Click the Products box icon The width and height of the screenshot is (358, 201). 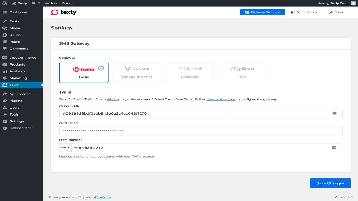pos(5,65)
